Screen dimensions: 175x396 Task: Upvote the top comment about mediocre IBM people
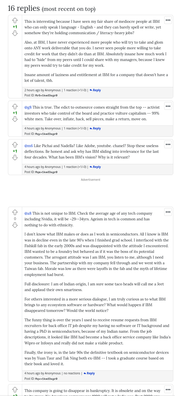[x=15, y=20]
